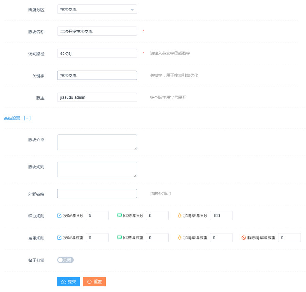This screenshot has width=306, height=292.
Task: Click the 版主 field with jiasudu,admin
Action: coord(97,97)
